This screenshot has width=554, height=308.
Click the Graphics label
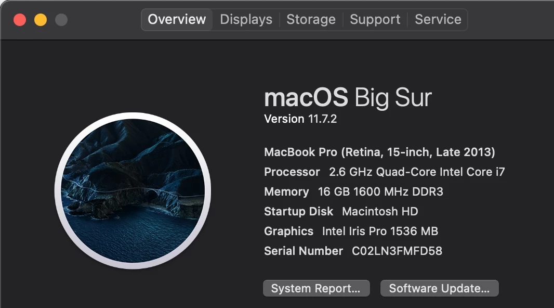click(288, 232)
